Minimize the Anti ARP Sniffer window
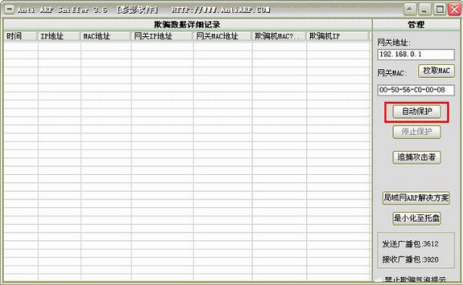 (x=424, y=9)
